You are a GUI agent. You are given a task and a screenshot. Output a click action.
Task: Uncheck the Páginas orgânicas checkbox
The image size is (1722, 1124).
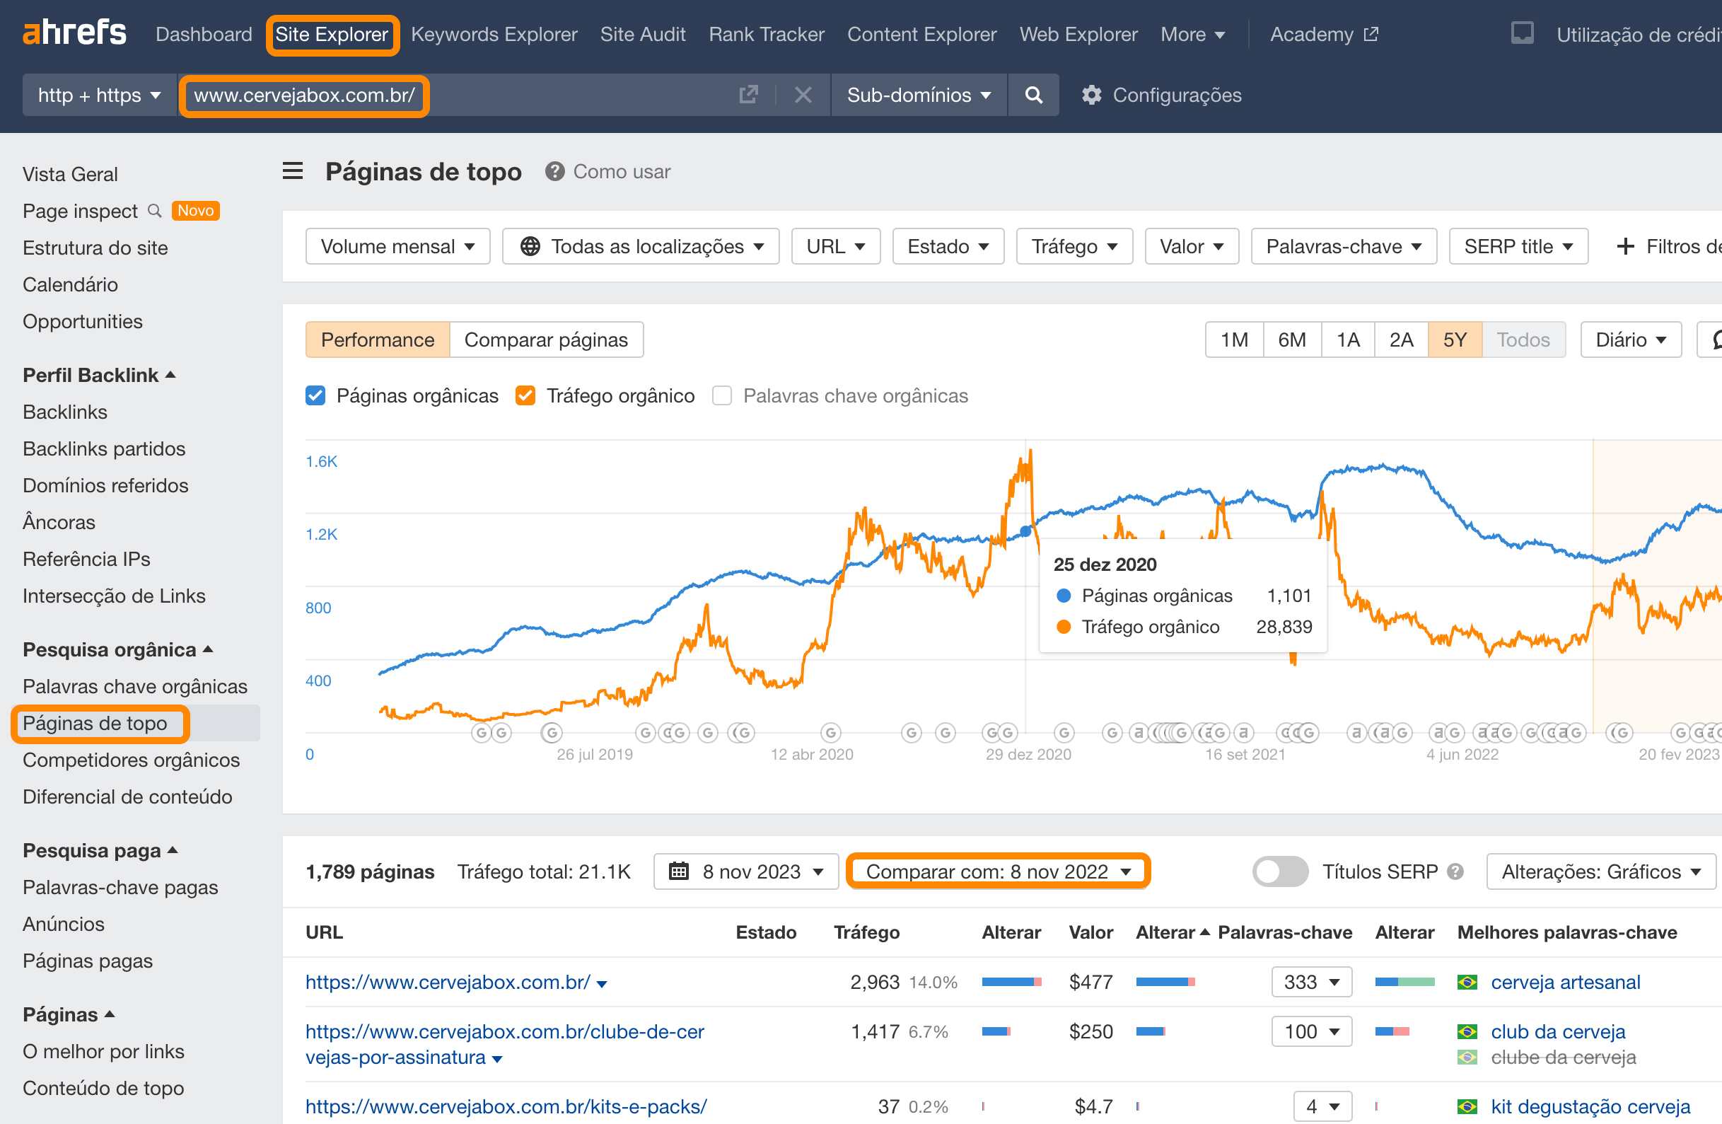(315, 396)
